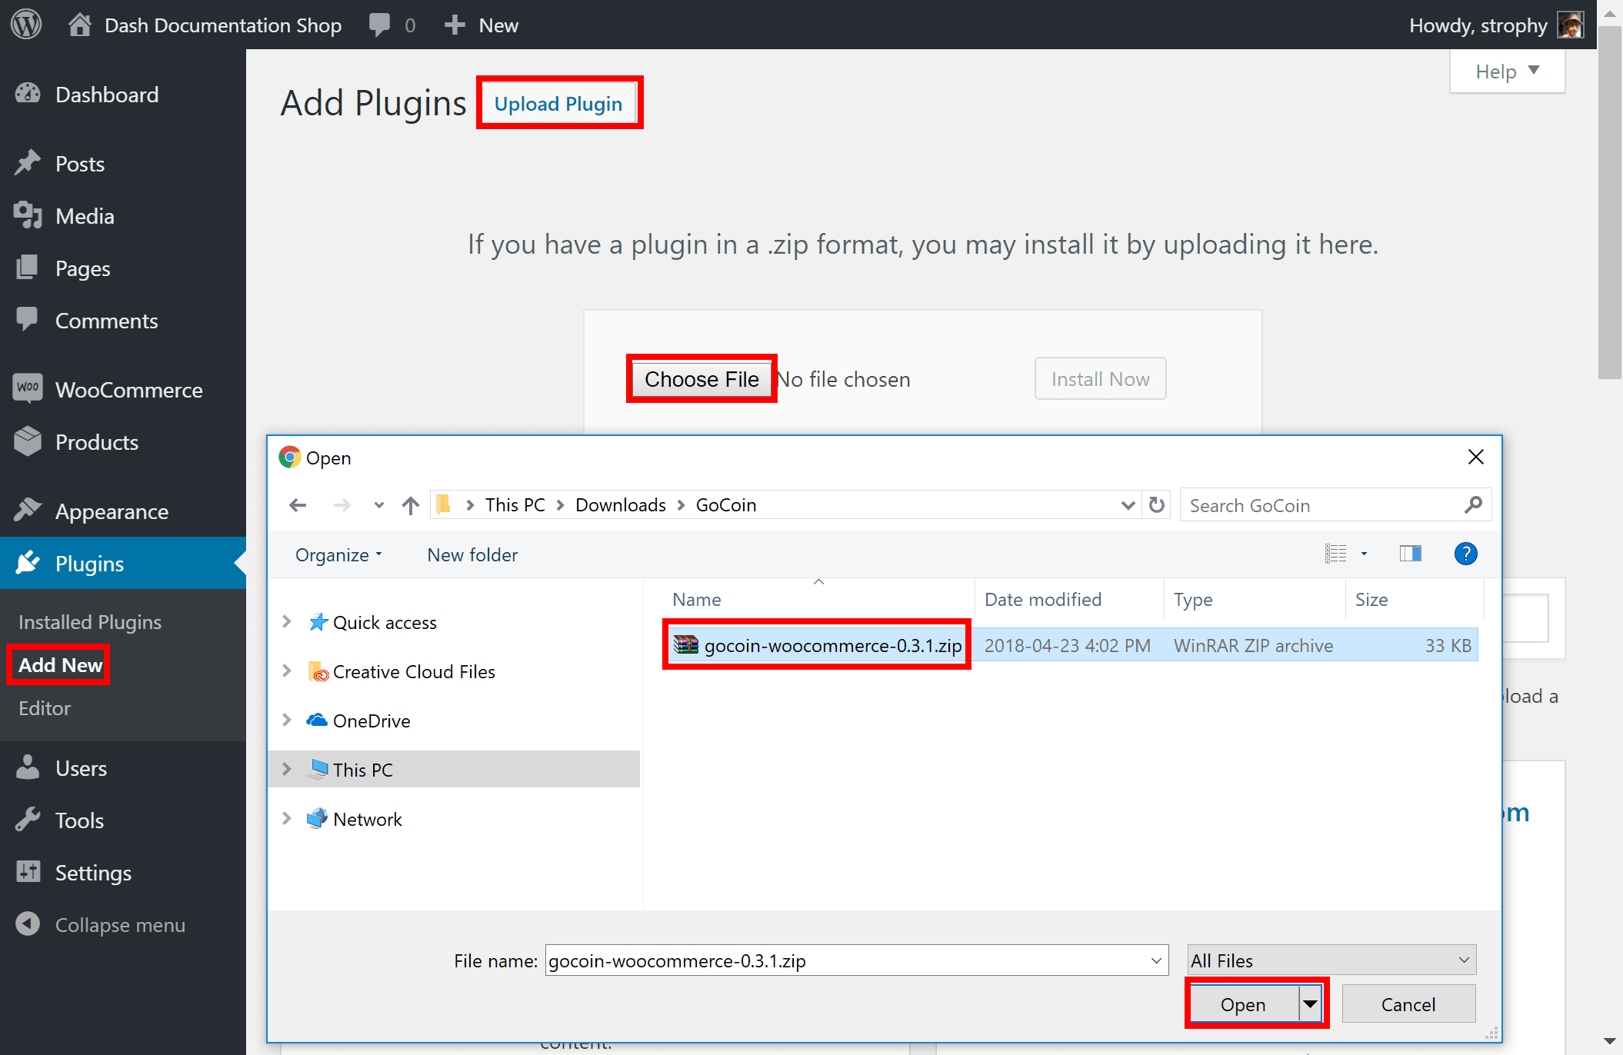The height and width of the screenshot is (1055, 1623).
Task: Click the File name input field
Action: tap(857, 960)
